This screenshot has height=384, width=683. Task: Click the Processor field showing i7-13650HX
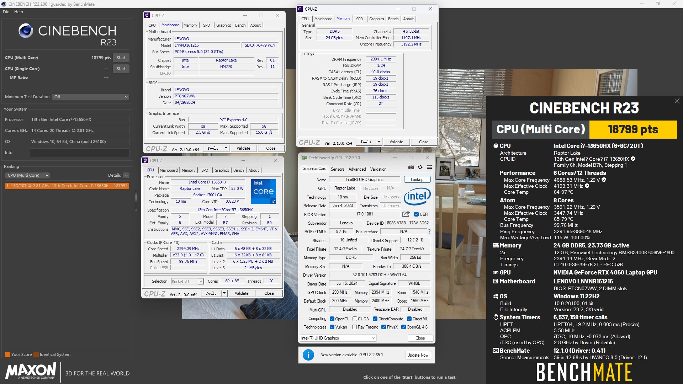tap(80, 119)
